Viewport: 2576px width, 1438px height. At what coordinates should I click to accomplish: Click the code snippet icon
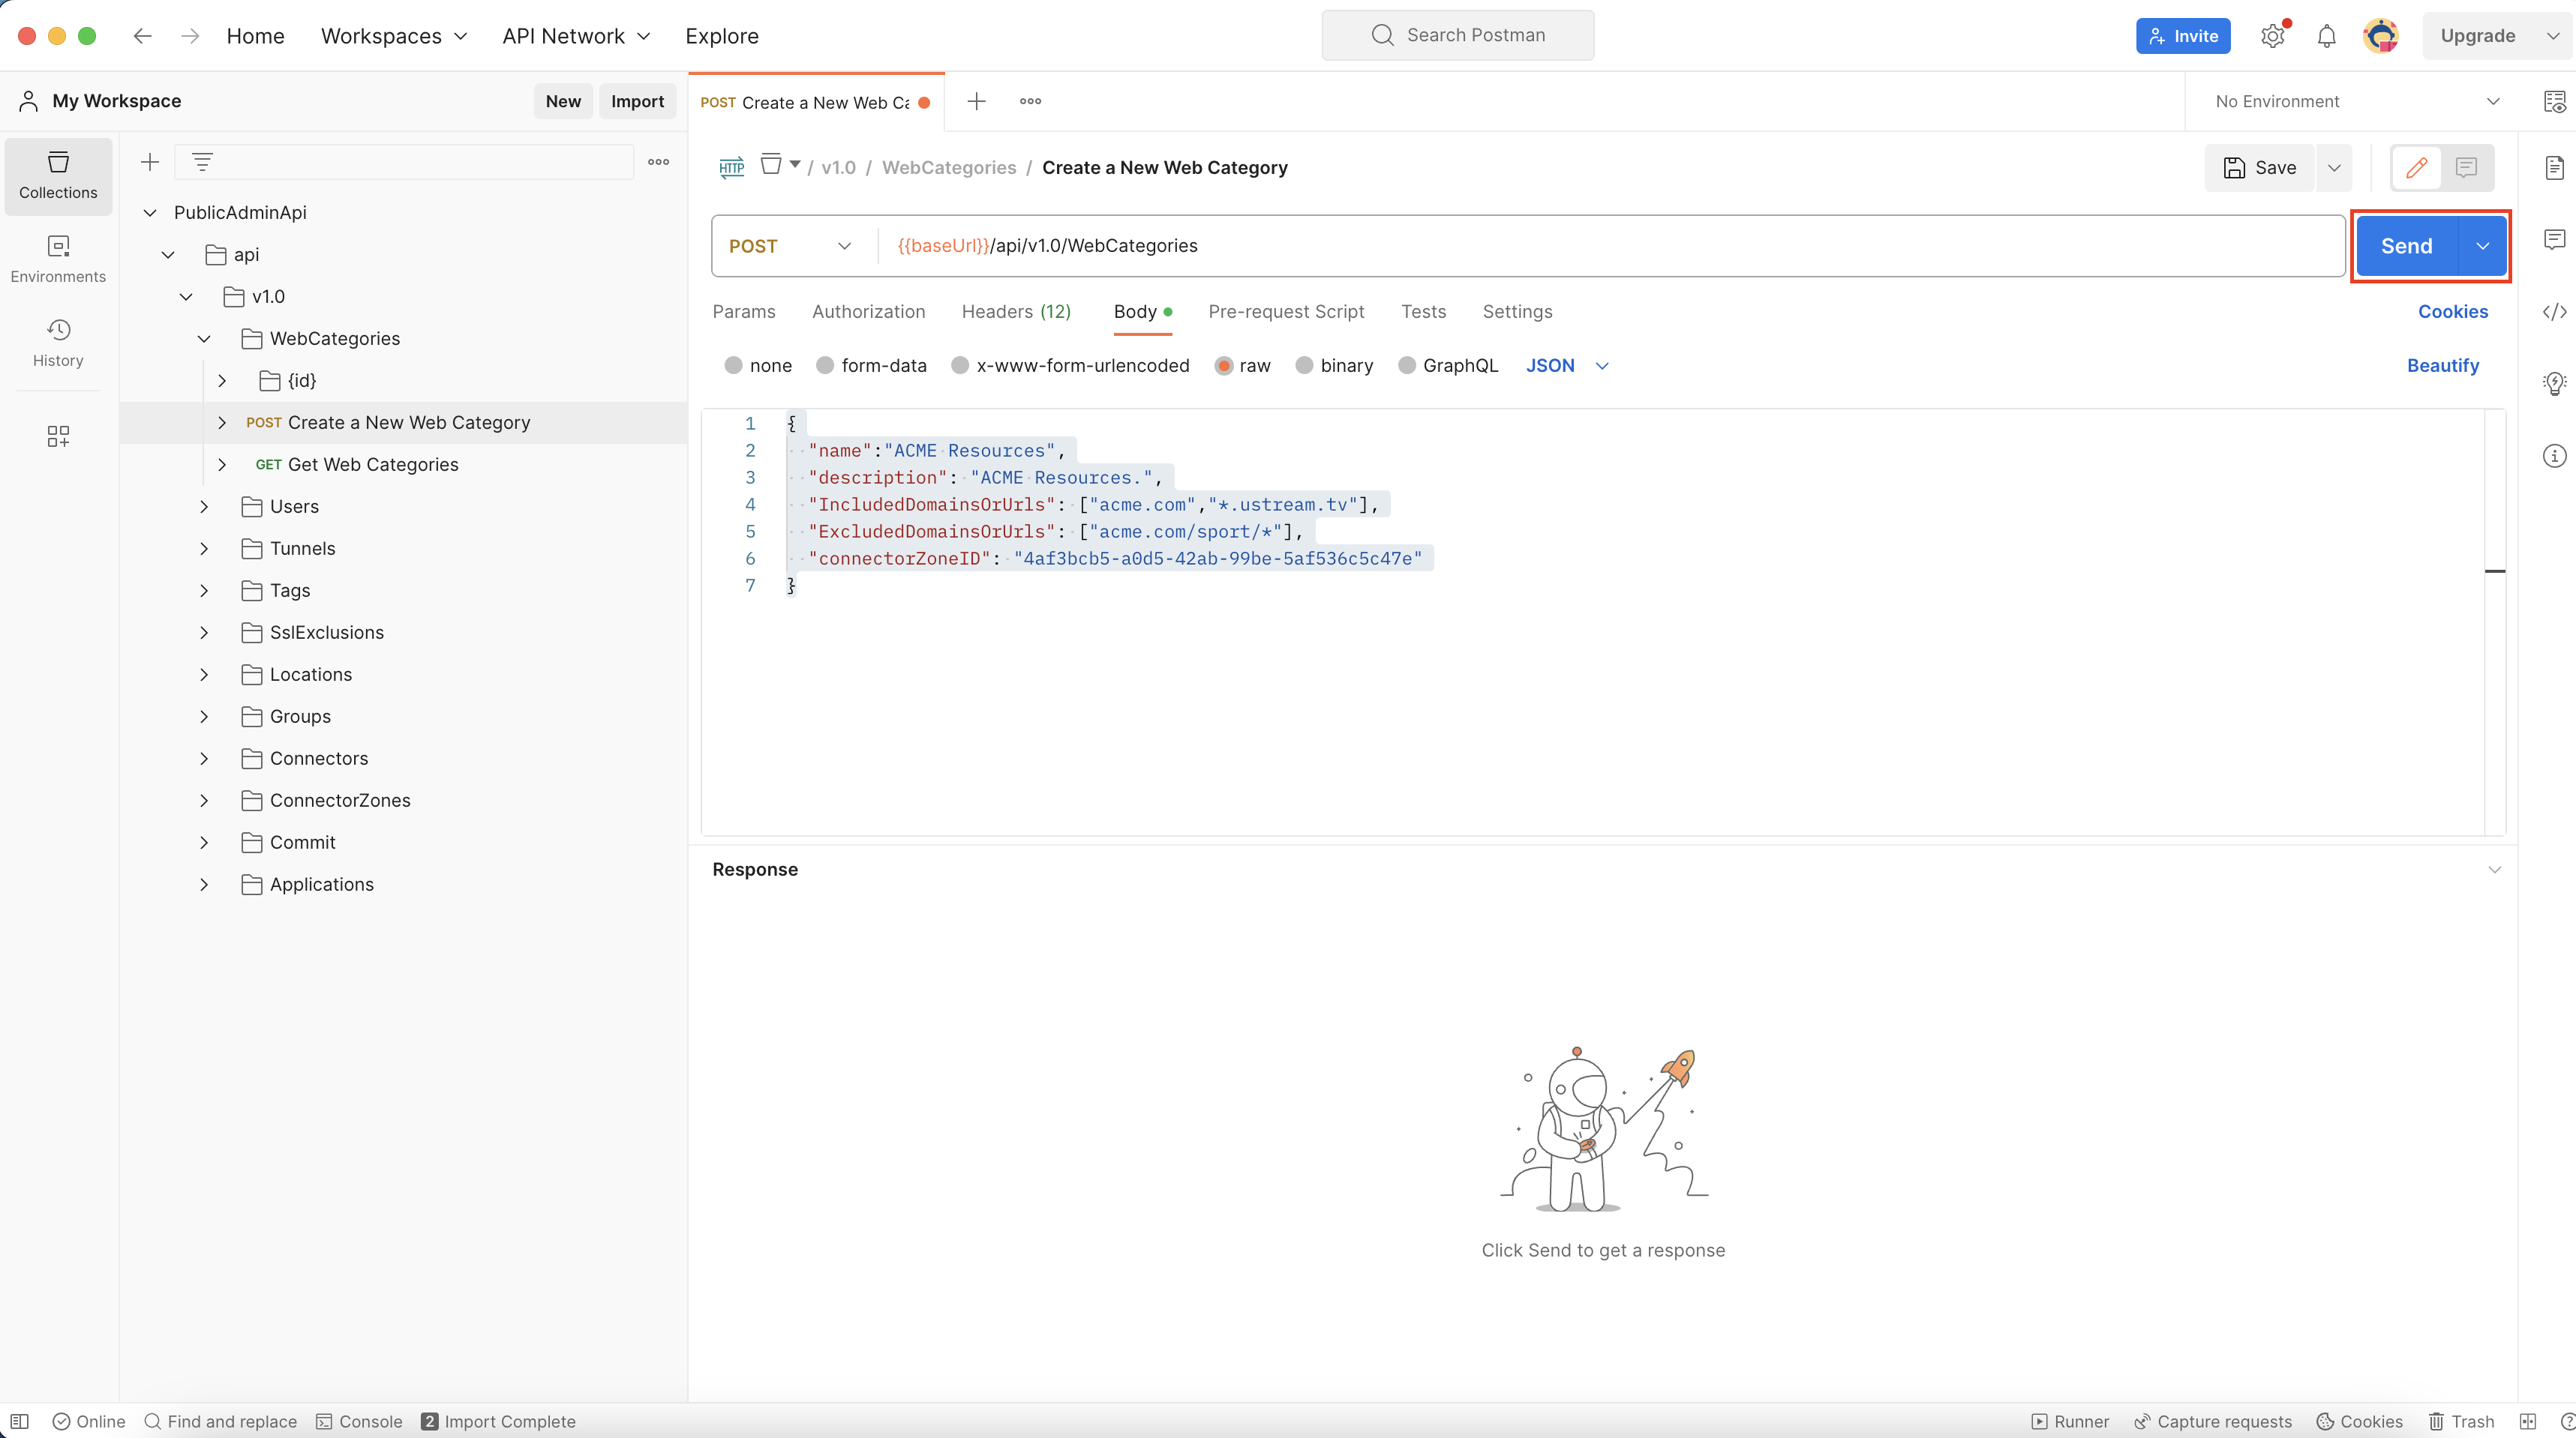(x=2554, y=312)
